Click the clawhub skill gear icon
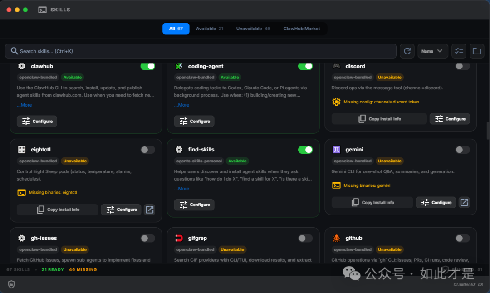The height and width of the screenshot is (293, 490). pyautogui.click(x=22, y=66)
